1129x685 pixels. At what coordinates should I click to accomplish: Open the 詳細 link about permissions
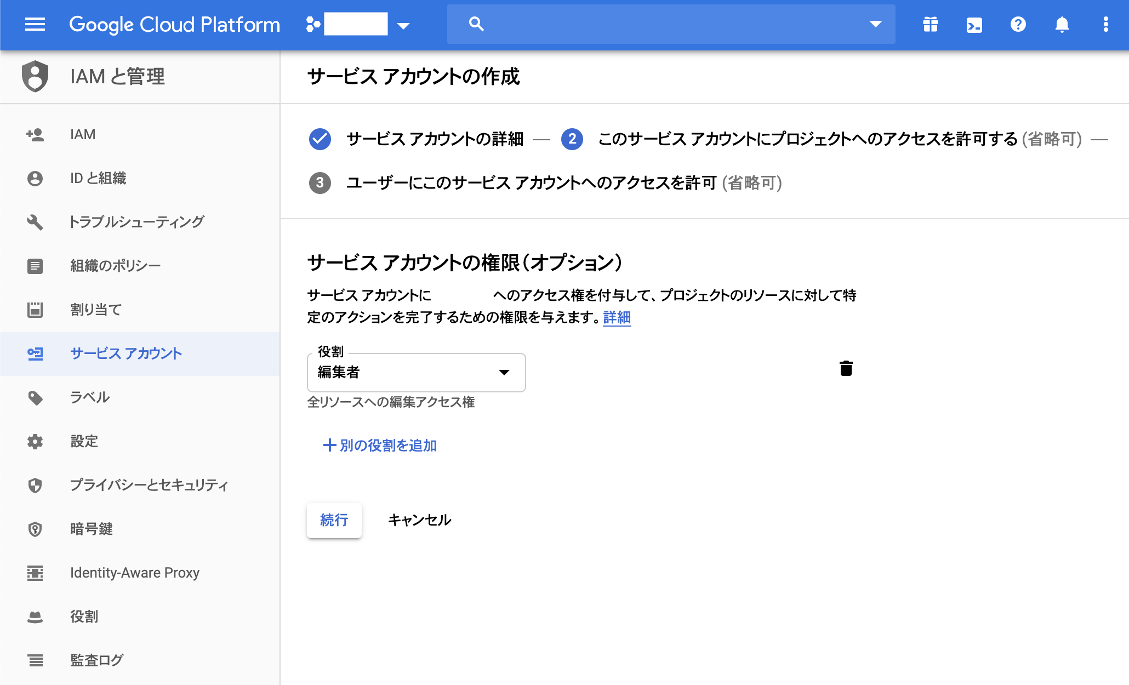tap(616, 318)
